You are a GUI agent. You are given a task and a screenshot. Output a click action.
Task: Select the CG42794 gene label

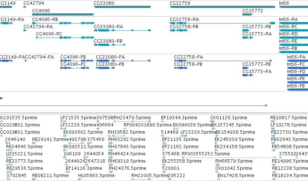point(34,3)
